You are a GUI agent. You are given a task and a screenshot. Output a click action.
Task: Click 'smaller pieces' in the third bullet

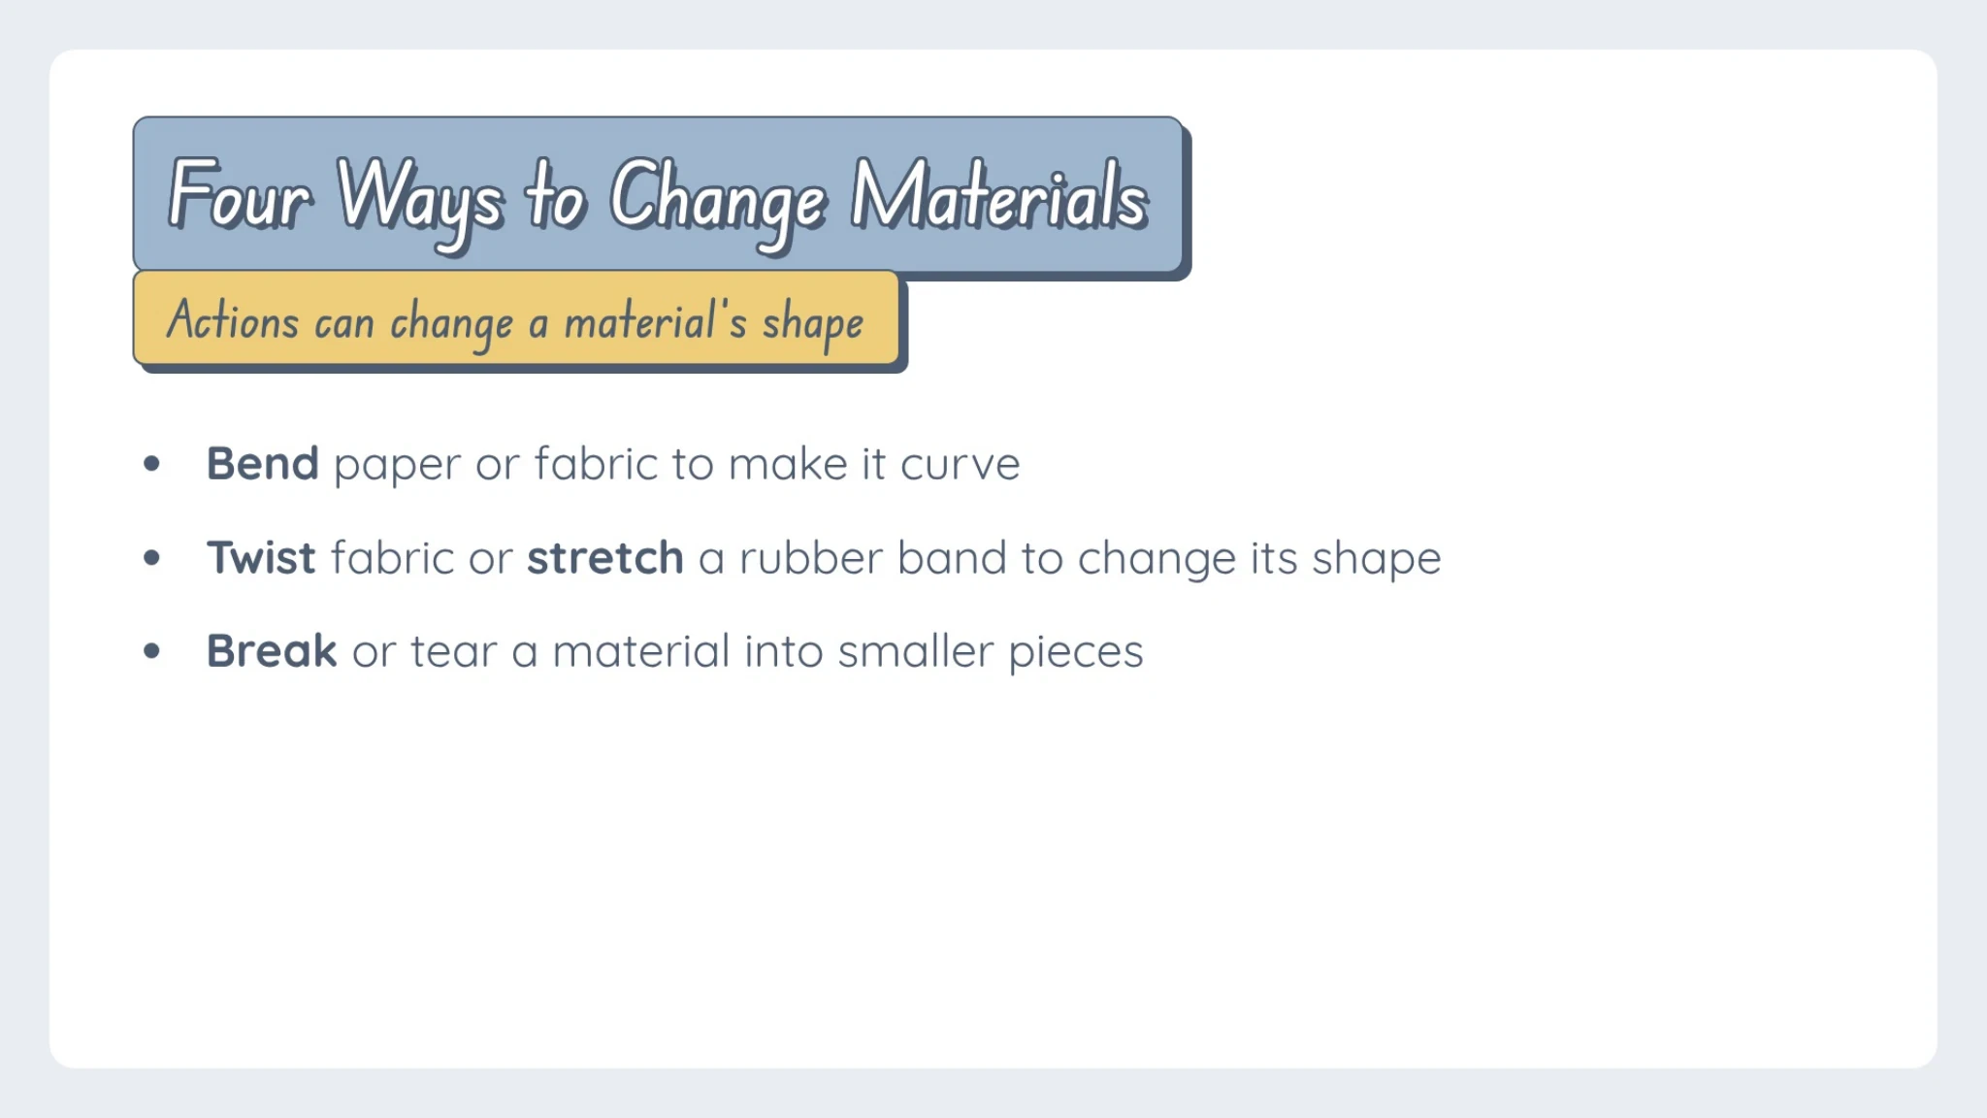click(x=991, y=653)
